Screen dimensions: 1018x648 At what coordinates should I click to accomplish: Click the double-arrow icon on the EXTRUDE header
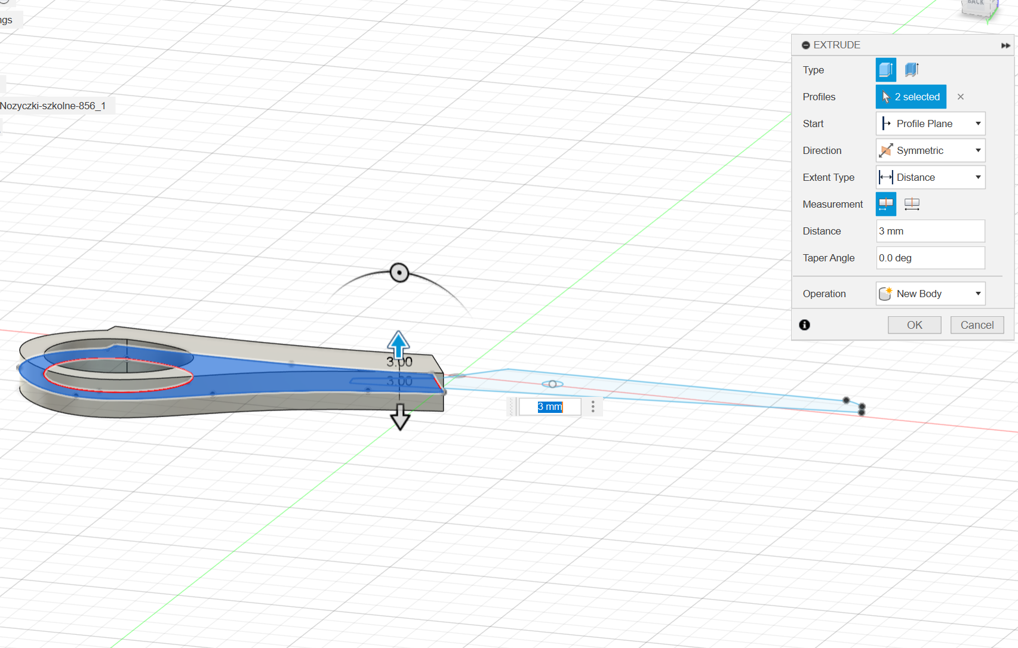point(1005,45)
